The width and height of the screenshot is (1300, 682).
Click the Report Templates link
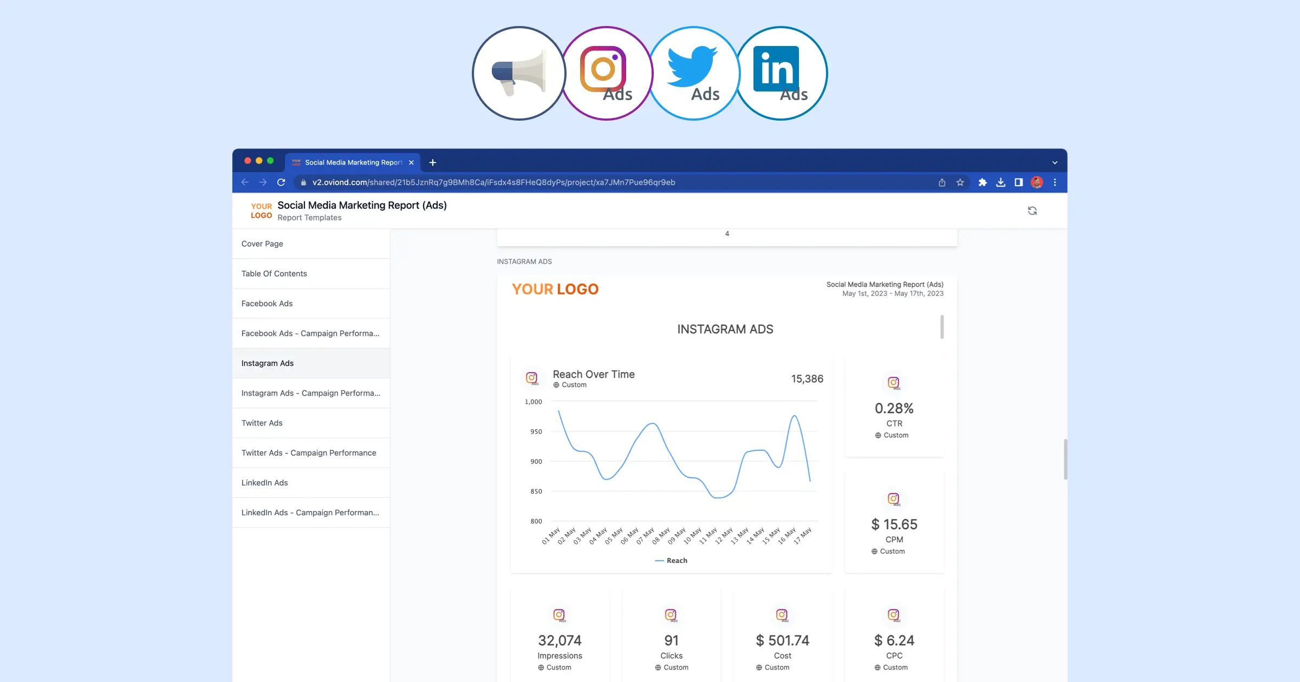(x=309, y=218)
